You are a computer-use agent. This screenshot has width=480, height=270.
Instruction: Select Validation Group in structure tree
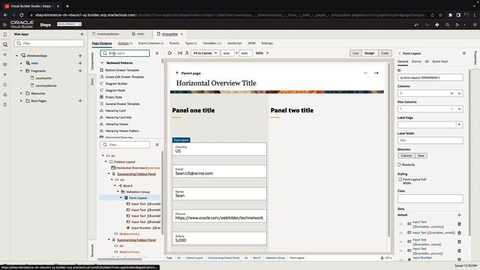click(x=138, y=192)
